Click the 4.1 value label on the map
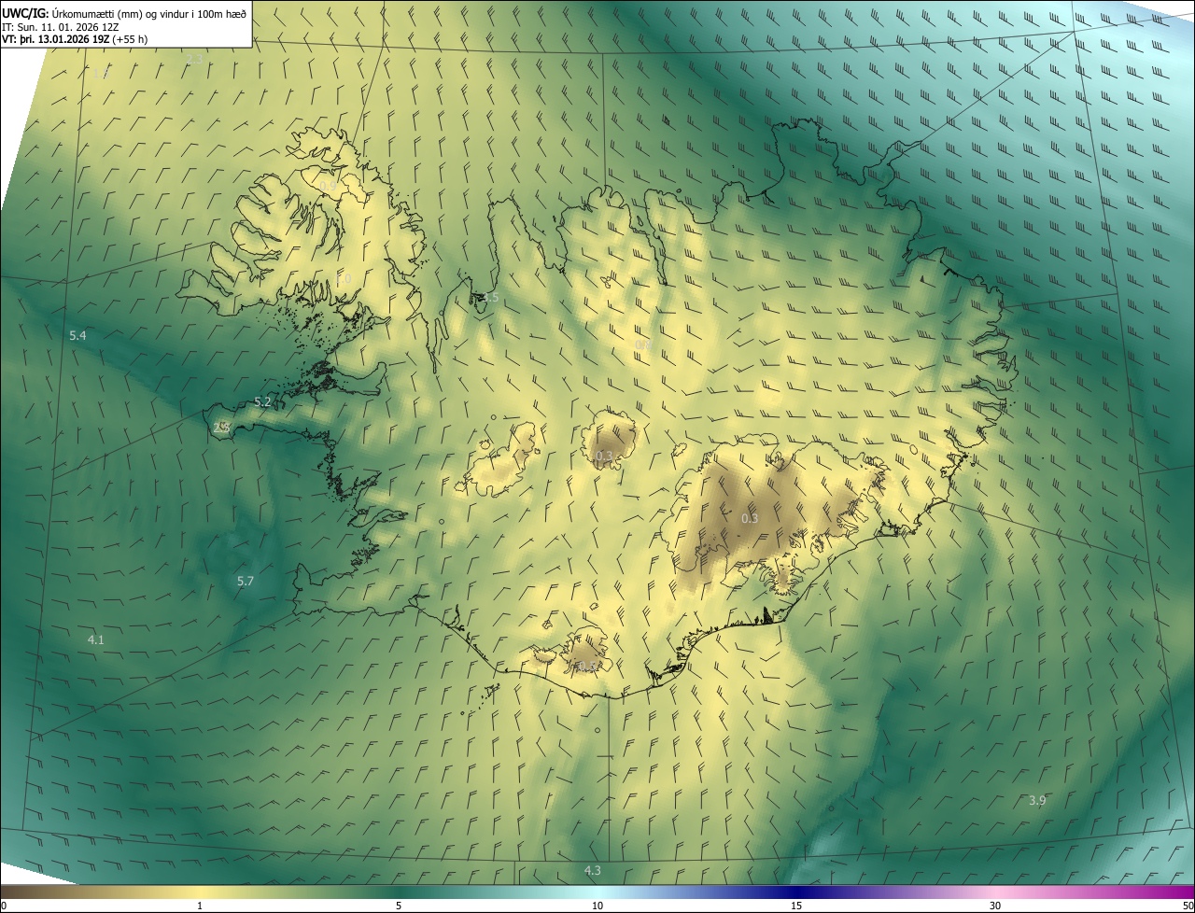The height and width of the screenshot is (913, 1195). [x=96, y=639]
